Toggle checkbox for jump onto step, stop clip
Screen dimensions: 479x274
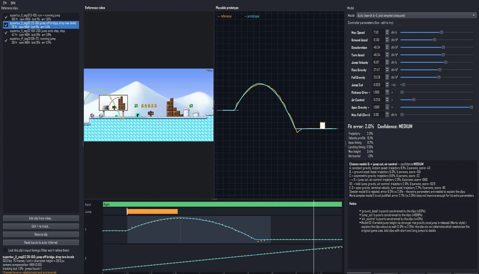click(6, 33)
